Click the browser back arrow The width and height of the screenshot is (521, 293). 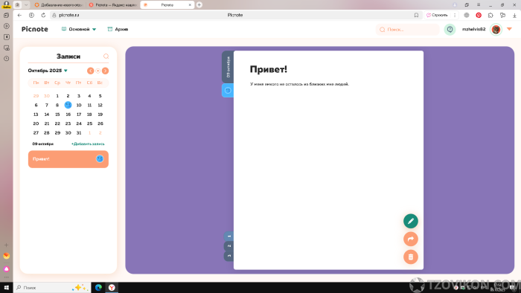[x=19, y=15]
